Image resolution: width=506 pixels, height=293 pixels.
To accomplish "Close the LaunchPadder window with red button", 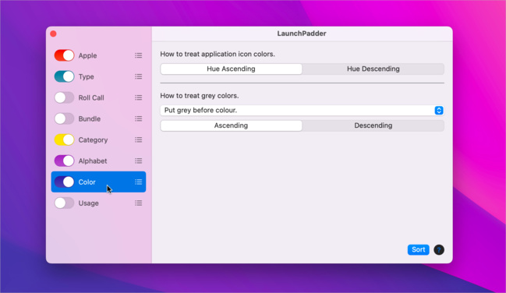I will [54, 34].
